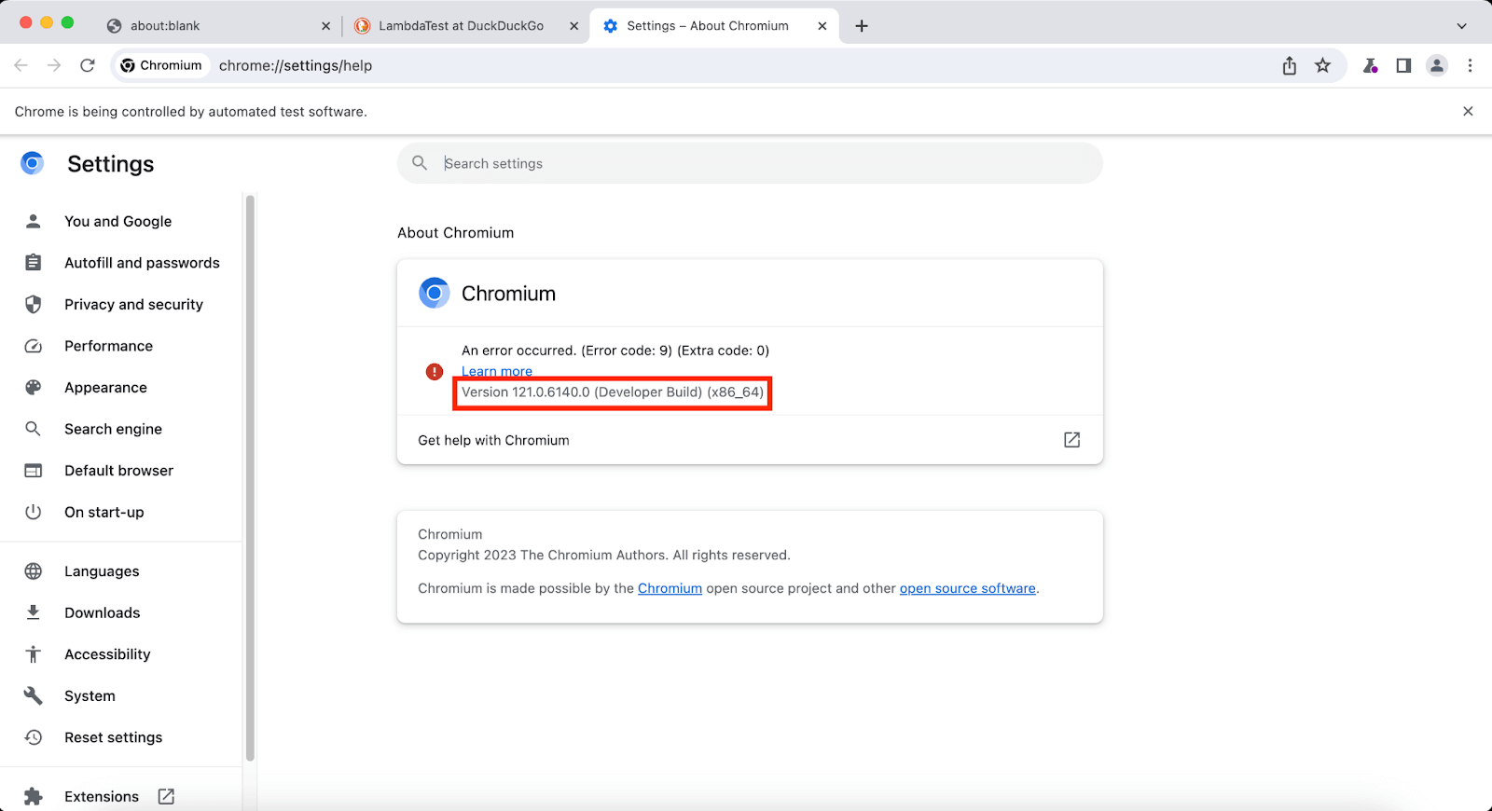
Task: Click the sidebar vertical scrollbar
Action: (249, 477)
